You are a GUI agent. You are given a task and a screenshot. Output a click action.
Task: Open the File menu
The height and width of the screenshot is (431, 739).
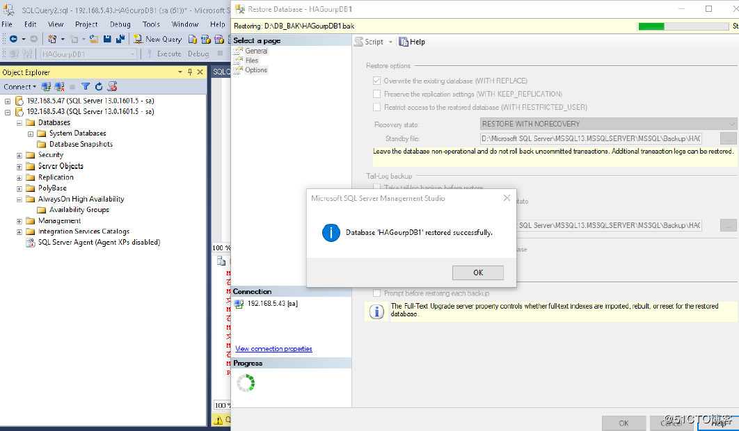[7, 24]
